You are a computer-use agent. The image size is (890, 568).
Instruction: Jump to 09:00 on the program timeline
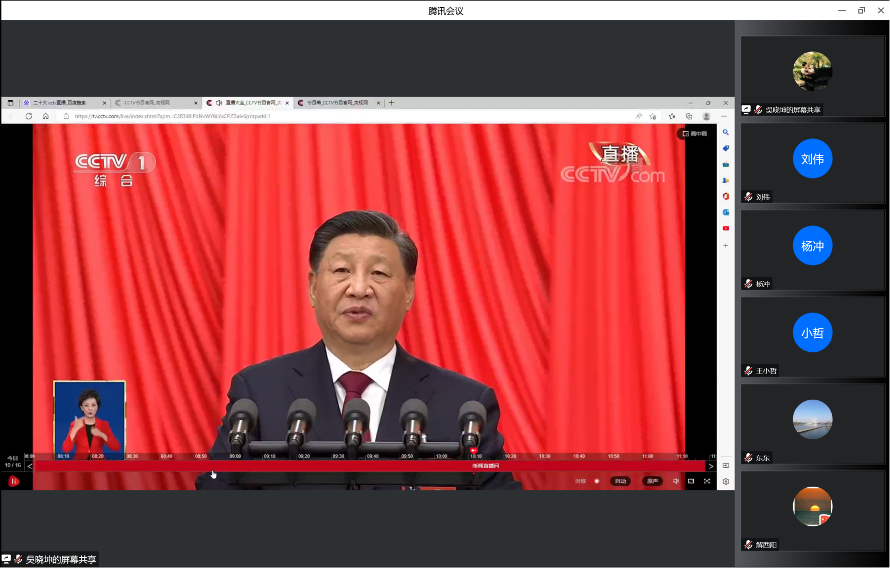coord(235,456)
